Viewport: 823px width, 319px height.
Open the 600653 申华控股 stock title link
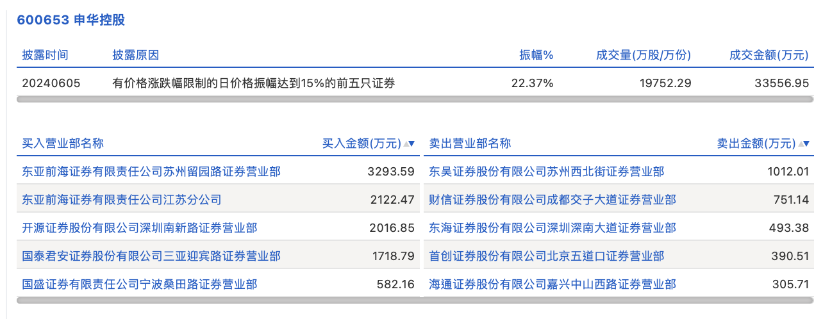pos(71,20)
